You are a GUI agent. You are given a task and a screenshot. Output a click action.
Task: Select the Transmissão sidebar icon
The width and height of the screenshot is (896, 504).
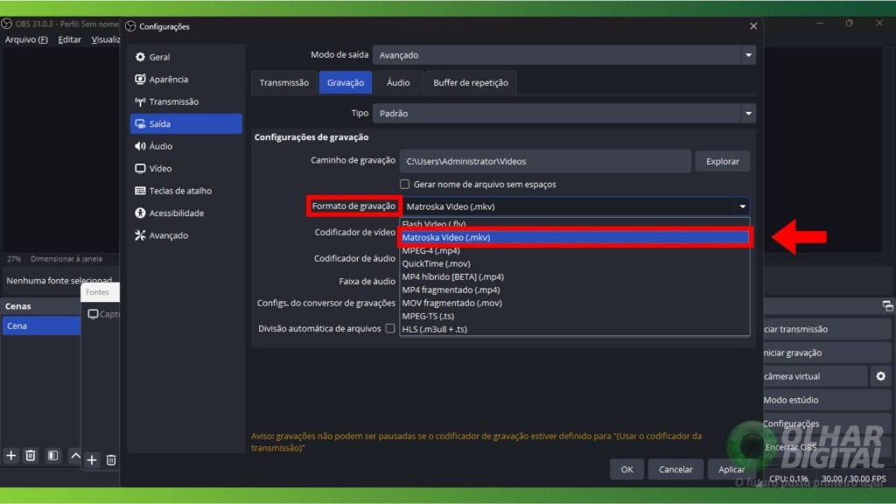click(x=140, y=101)
